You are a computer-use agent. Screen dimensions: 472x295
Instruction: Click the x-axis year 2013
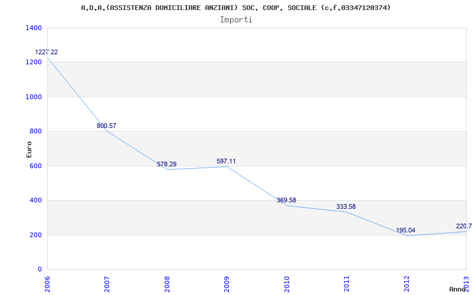pyautogui.click(x=466, y=284)
